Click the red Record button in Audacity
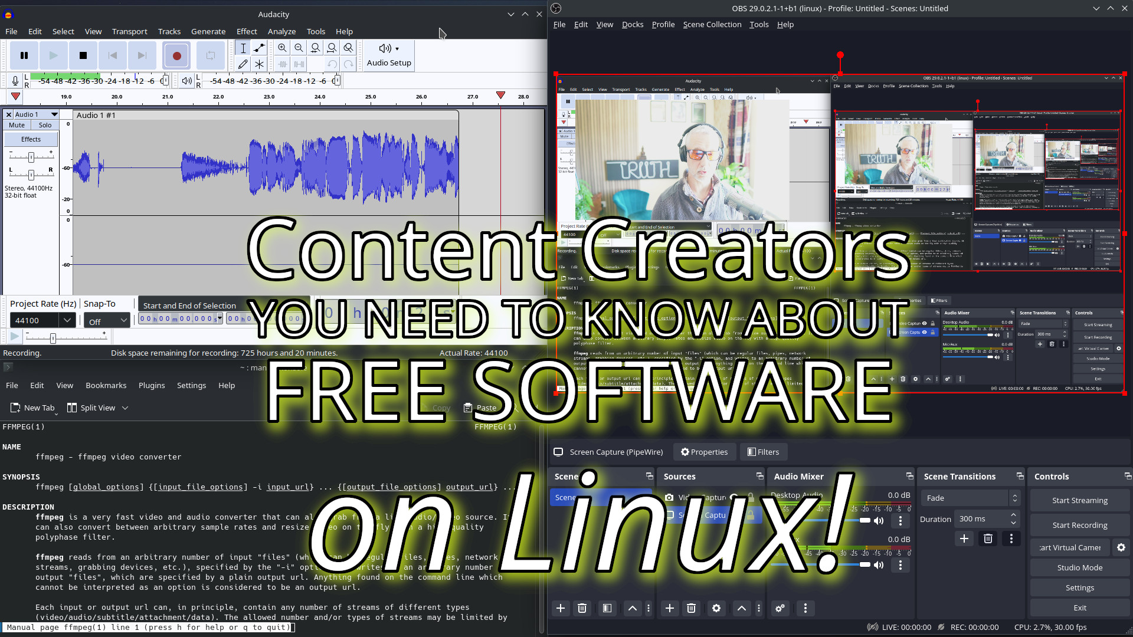This screenshot has width=1133, height=637. click(x=176, y=55)
